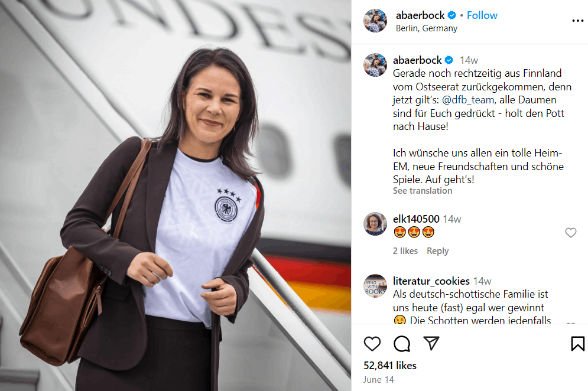
Task: Visit the literatur_cookies username link
Action: [431, 281]
